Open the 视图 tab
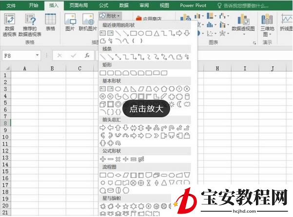 pos(164,5)
